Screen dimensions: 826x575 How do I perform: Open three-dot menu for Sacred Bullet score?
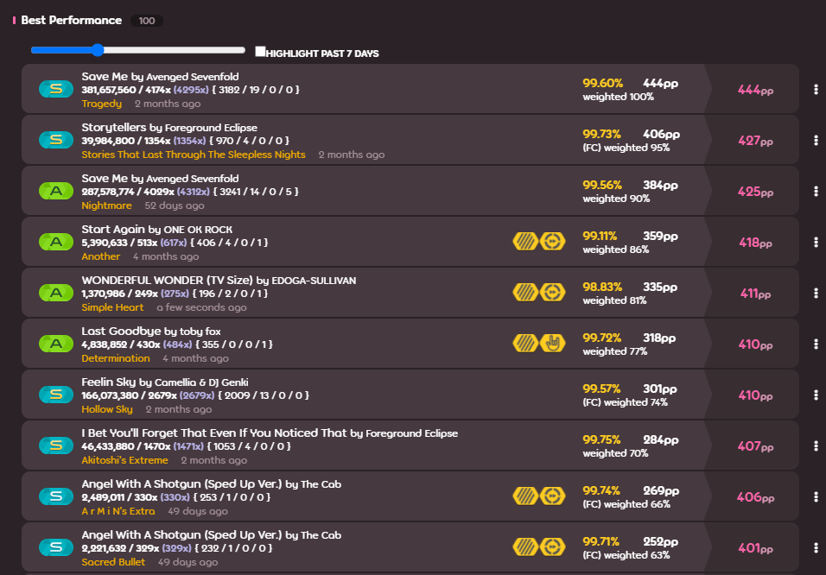click(x=816, y=547)
